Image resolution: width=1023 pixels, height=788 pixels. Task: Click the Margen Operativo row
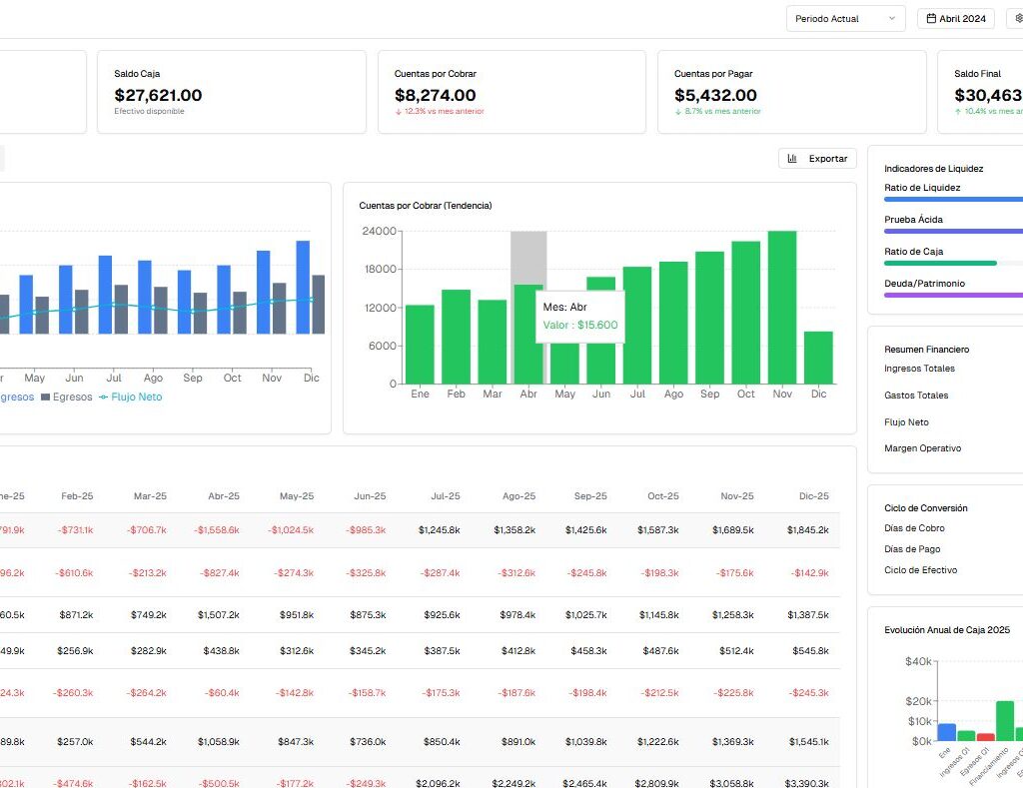953,448
